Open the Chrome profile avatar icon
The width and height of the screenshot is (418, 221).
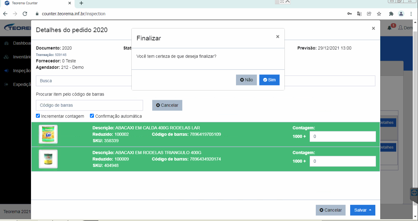click(x=401, y=14)
